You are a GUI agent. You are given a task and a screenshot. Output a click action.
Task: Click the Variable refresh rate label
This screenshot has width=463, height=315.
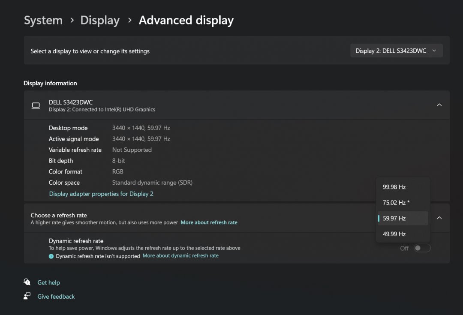75,150
